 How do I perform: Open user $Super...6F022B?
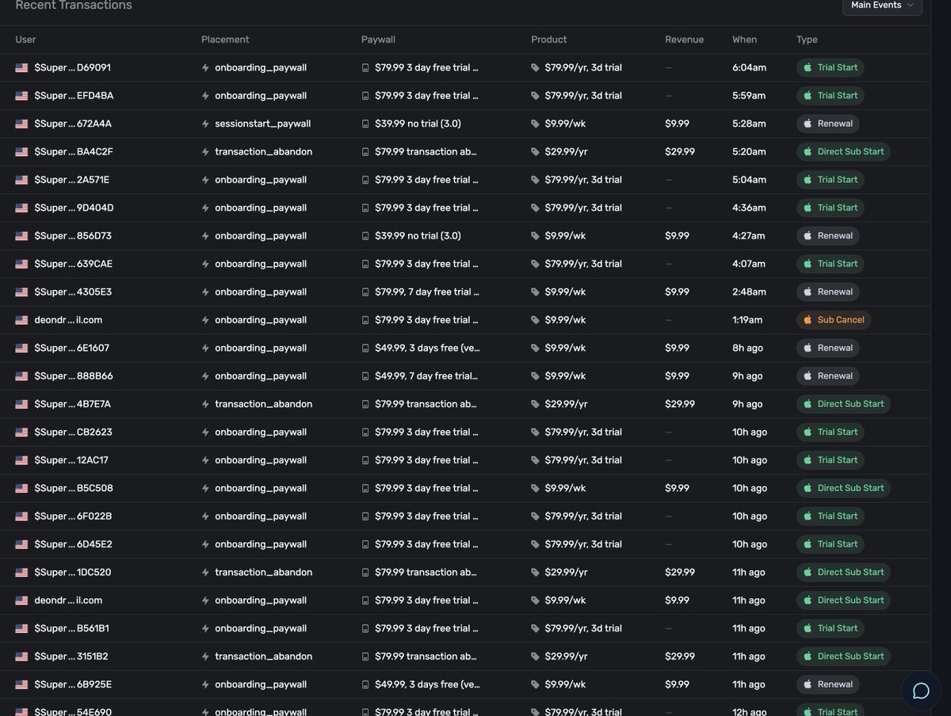tap(73, 516)
